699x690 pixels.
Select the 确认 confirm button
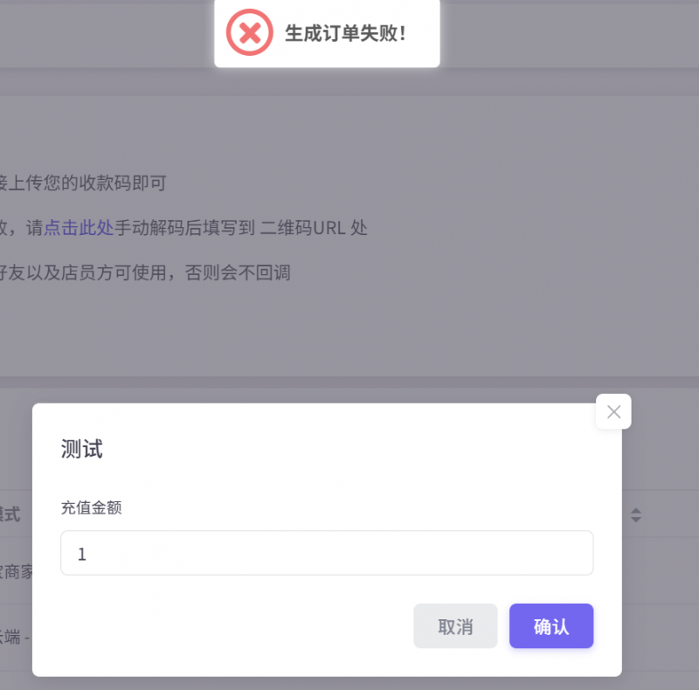tap(551, 625)
